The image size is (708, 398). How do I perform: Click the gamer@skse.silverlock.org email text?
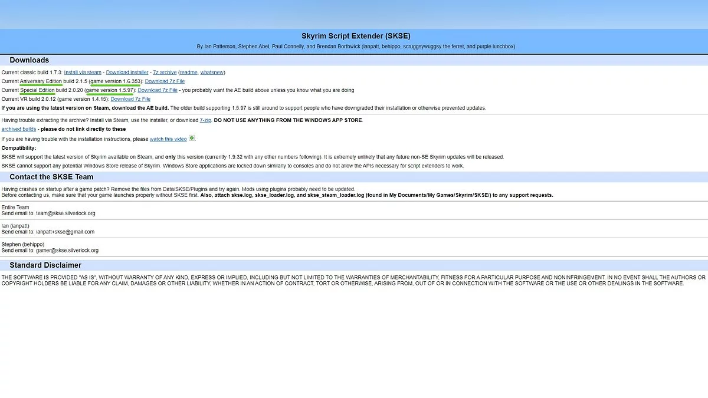pyautogui.click(x=67, y=251)
